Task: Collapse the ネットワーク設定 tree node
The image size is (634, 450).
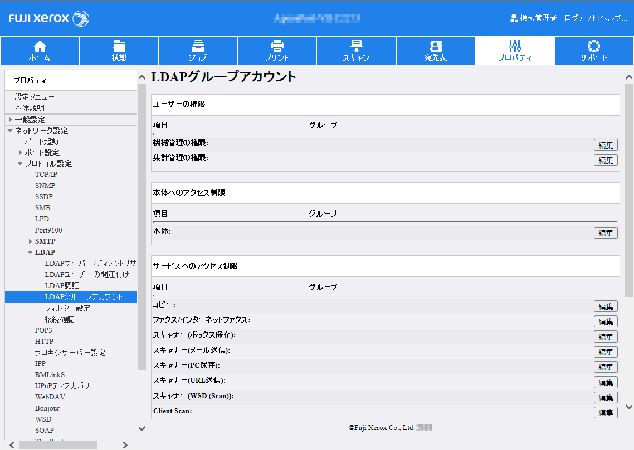Action: [x=10, y=131]
